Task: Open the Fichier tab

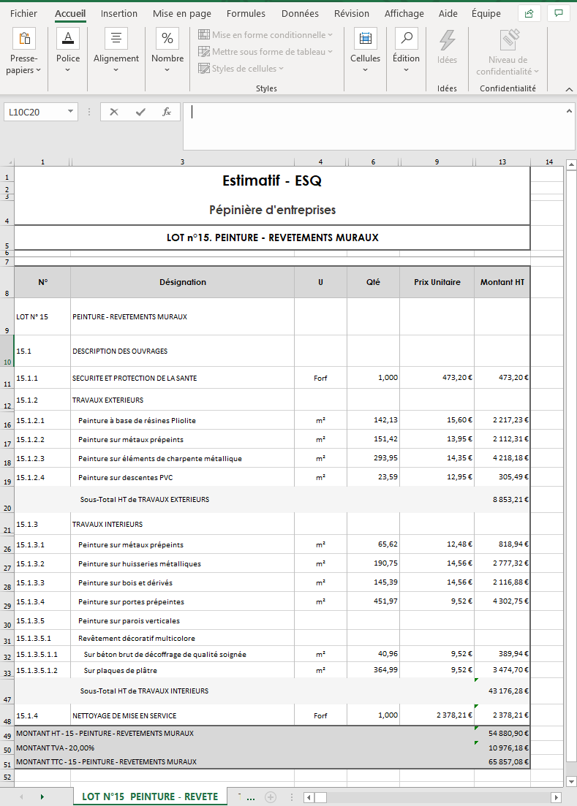Action: (x=23, y=13)
